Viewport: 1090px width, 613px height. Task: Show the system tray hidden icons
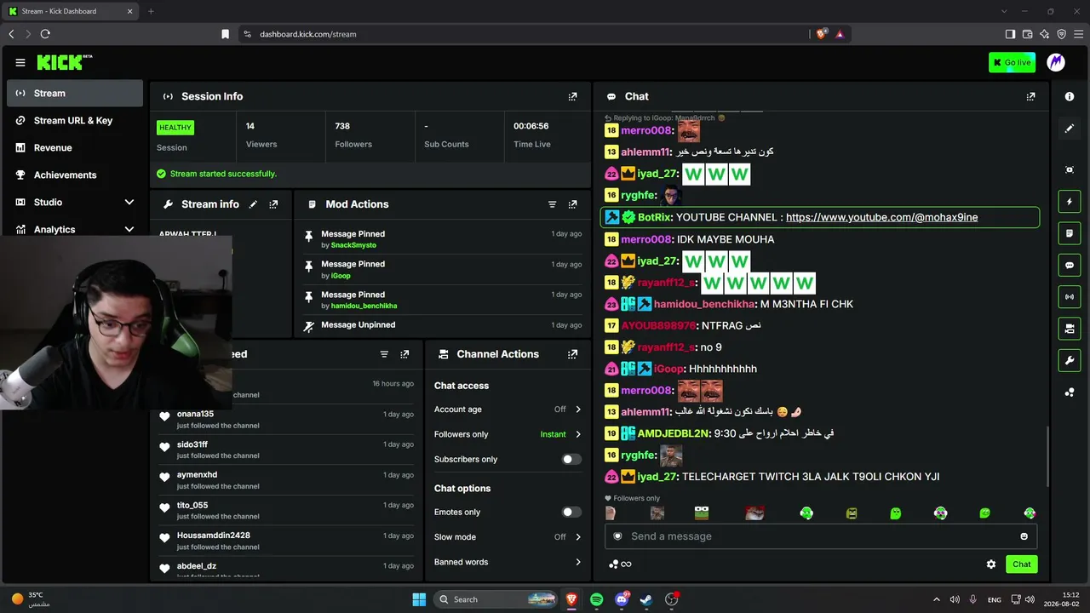pos(937,599)
